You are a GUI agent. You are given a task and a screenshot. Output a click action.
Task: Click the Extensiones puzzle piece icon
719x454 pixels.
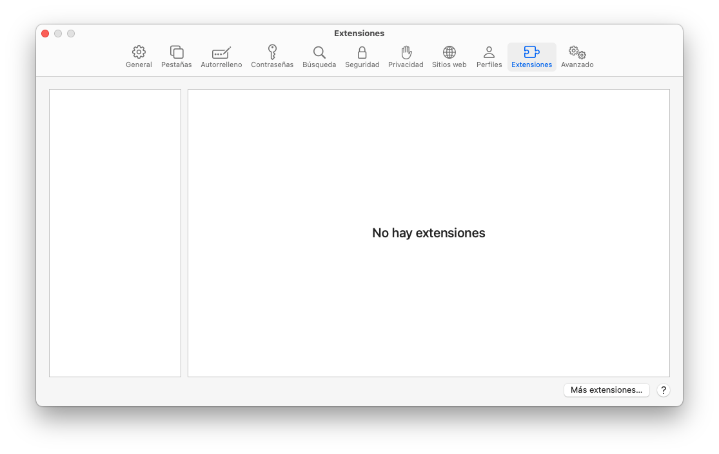pyautogui.click(x=531, y=52)
